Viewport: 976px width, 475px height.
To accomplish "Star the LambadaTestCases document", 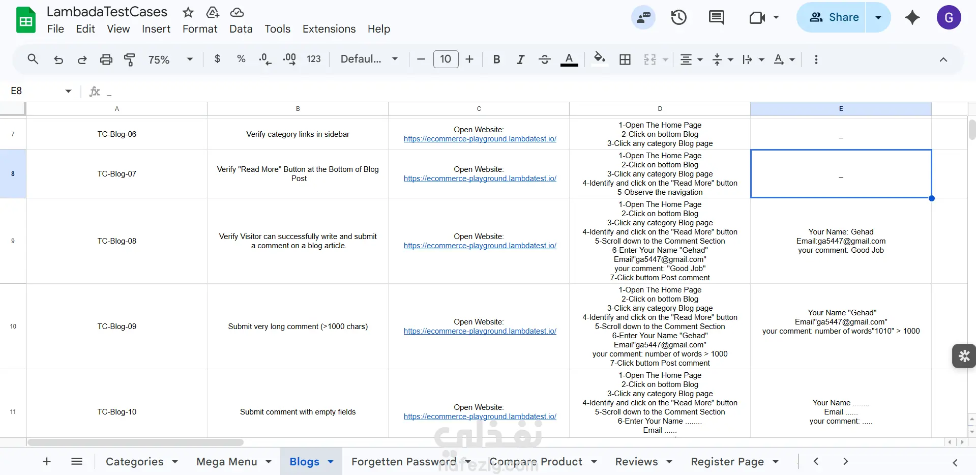I will [x=188, y=12].
